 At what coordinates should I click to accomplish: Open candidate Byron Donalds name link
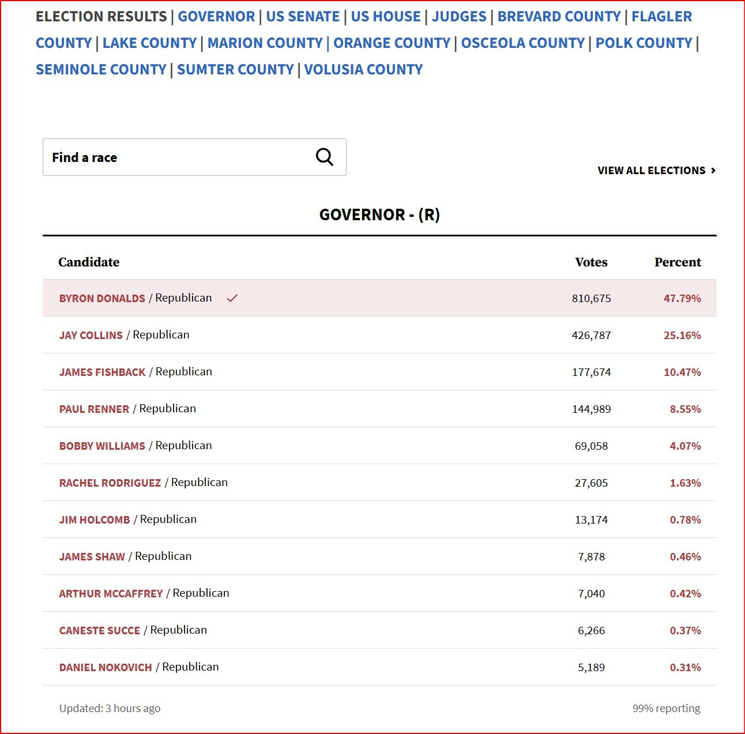pyautogui.click(x=102, y=298)
